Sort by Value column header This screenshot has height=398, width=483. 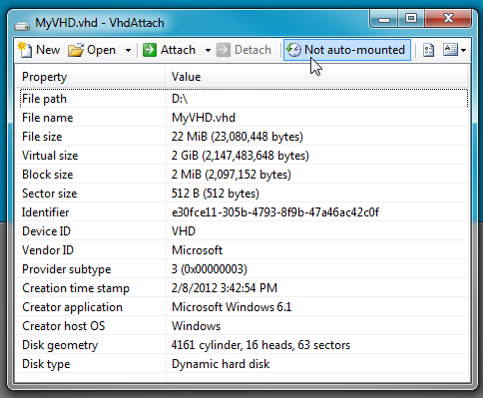point(316,77)
